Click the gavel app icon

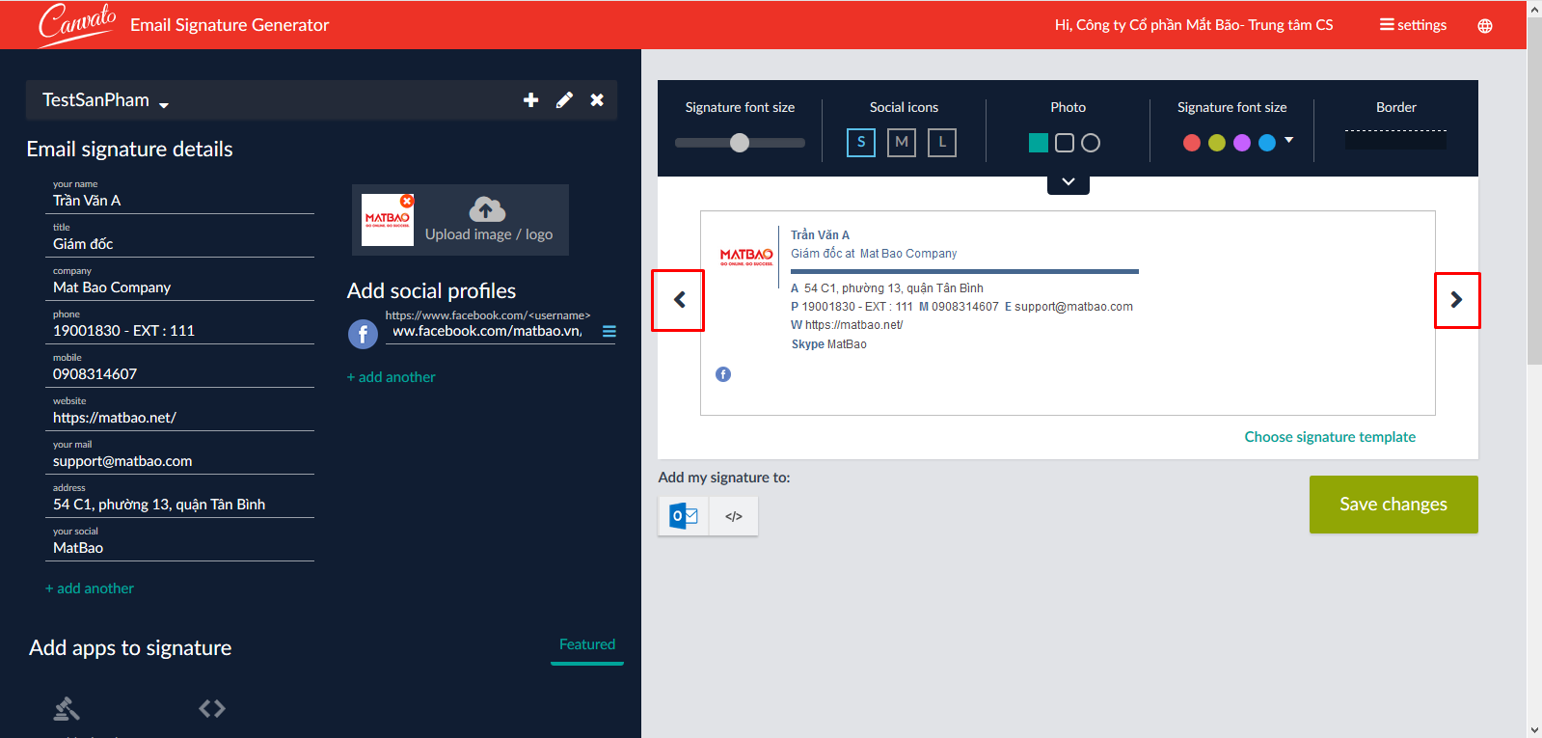coord(67,709)
